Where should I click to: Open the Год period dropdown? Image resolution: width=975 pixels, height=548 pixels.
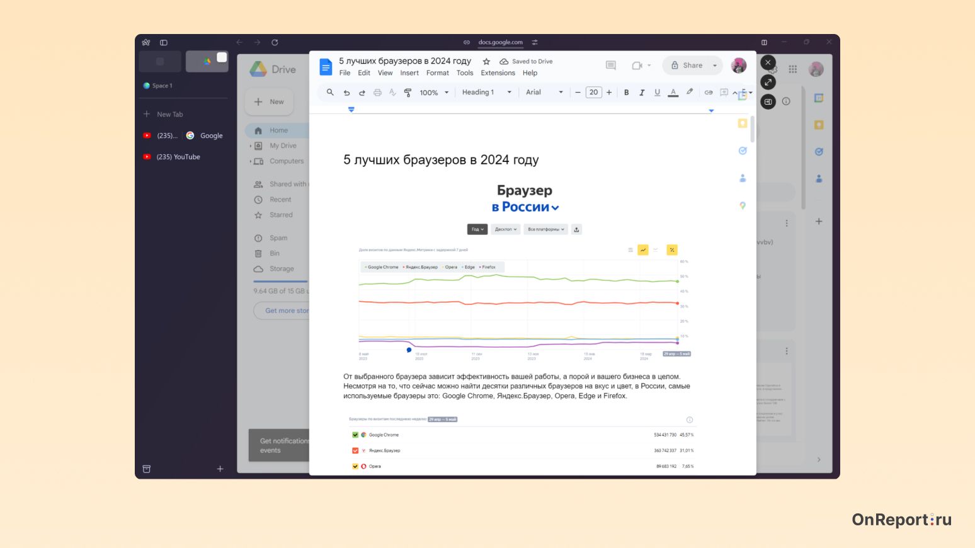pos(477,229)
